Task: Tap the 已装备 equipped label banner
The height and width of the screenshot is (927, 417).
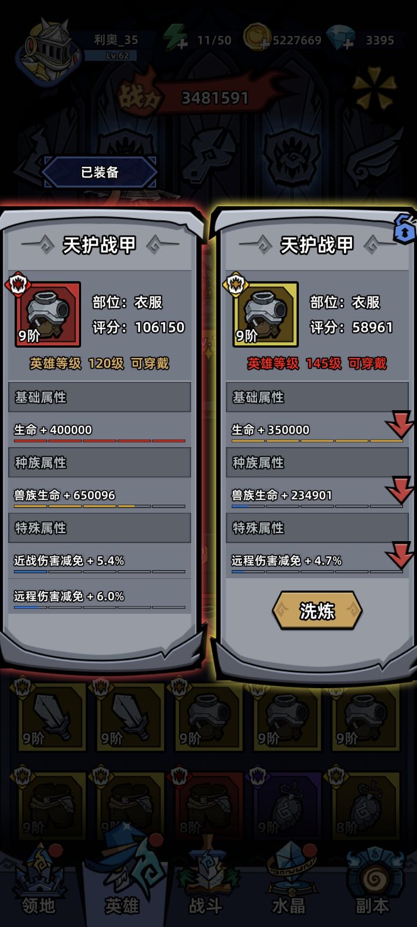Action: pyautogui.click(x=100, y=172)
